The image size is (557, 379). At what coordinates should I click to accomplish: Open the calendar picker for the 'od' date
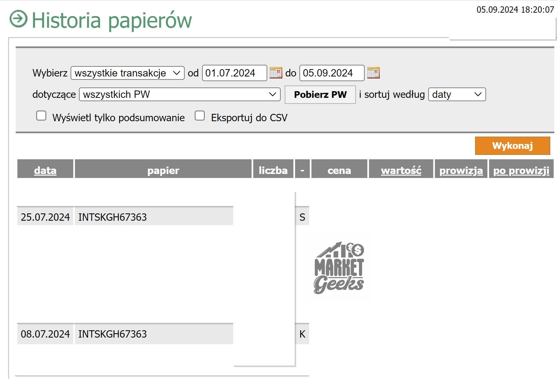coord(276,73)
